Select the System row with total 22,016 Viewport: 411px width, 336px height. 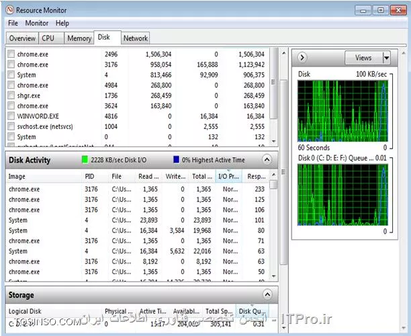pos(138,251)
